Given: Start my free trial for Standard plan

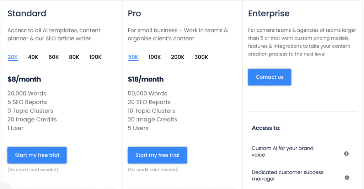Looking at the screenshot, I should (37, 155).
